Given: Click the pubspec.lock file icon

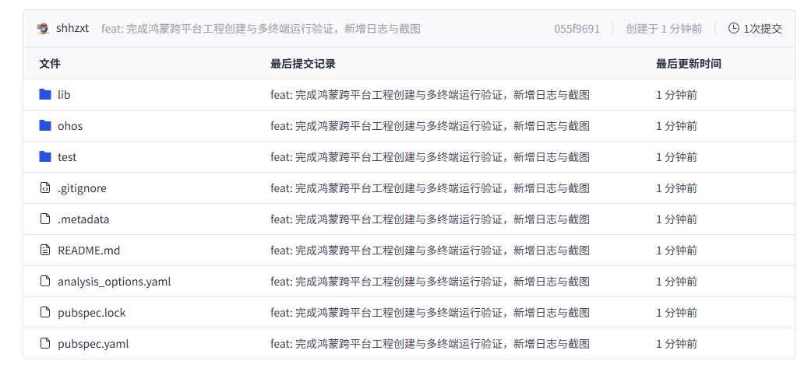Looking at the screenshot, I should (x=45, y=312).
